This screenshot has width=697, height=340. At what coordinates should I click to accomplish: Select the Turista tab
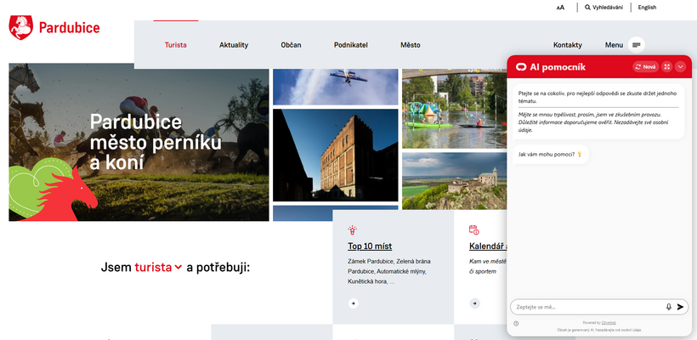coord(176,45)
